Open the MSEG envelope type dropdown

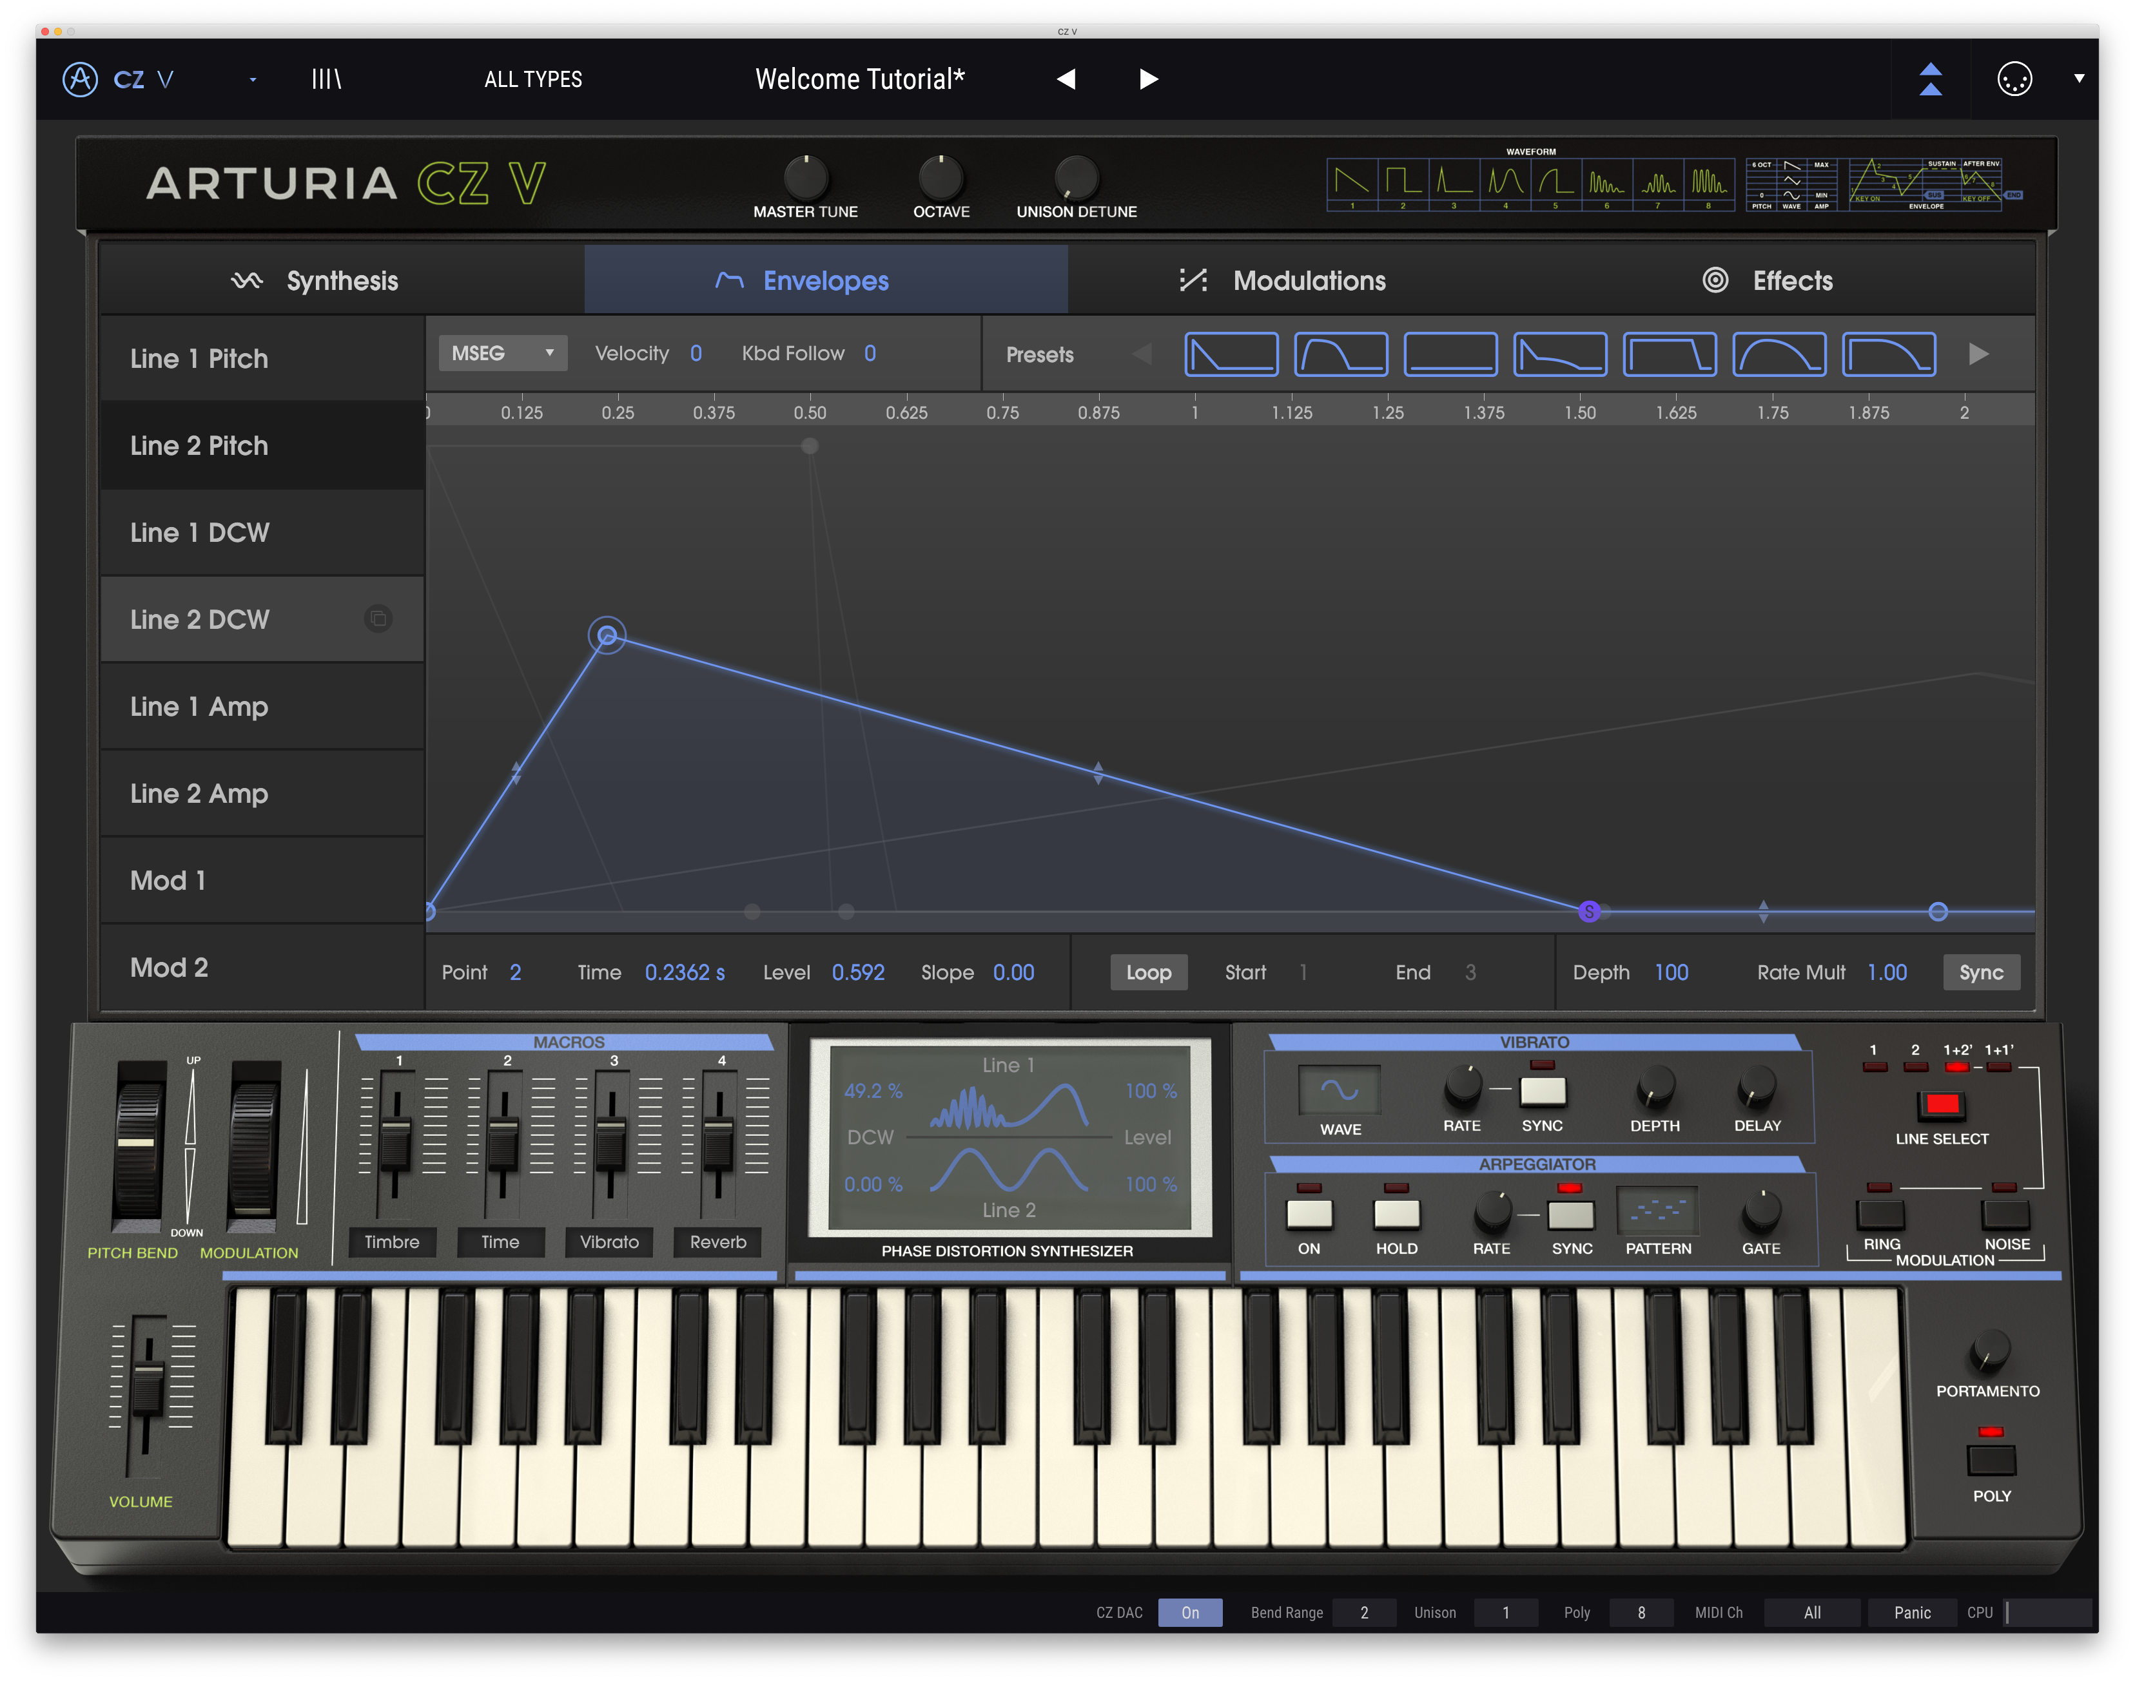coord(502,353)
